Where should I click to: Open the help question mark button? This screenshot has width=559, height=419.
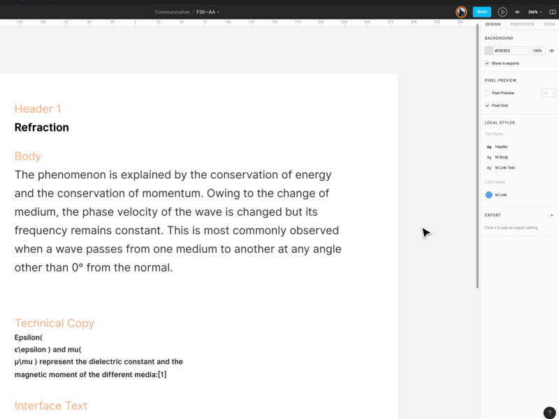pos(549,413)
